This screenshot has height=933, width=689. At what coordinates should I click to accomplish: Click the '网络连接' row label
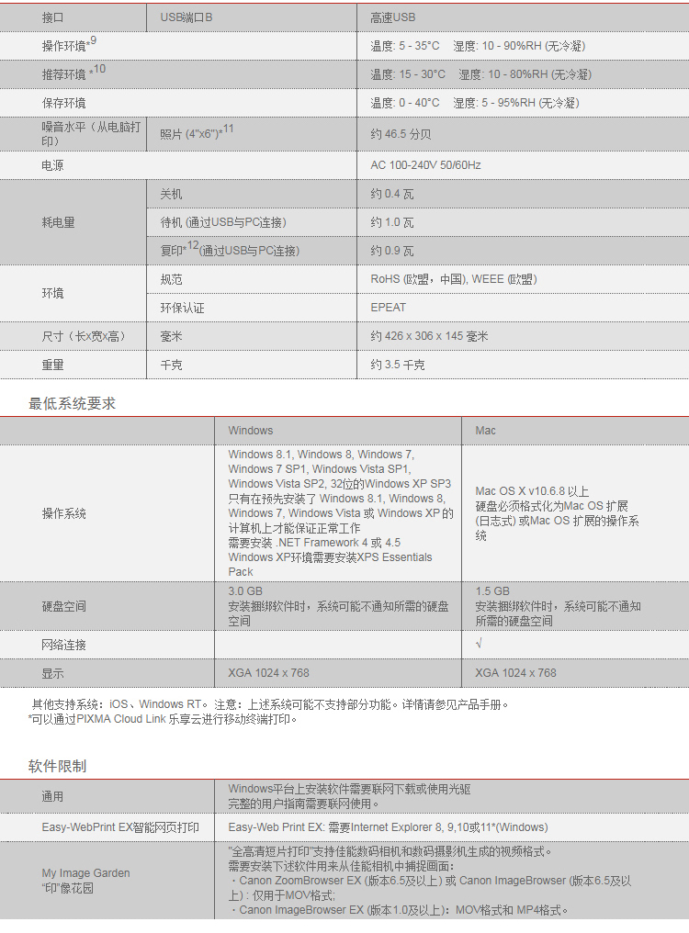63,646
